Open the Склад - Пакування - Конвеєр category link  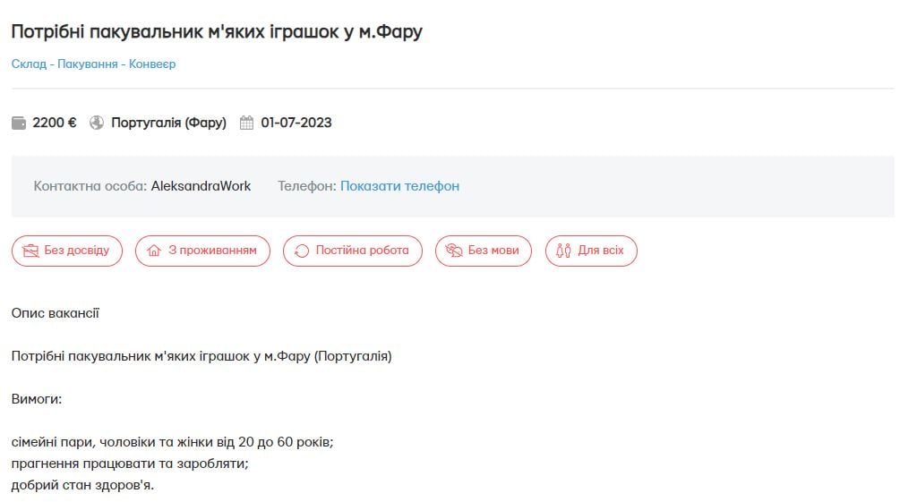(x=93, y=64)
